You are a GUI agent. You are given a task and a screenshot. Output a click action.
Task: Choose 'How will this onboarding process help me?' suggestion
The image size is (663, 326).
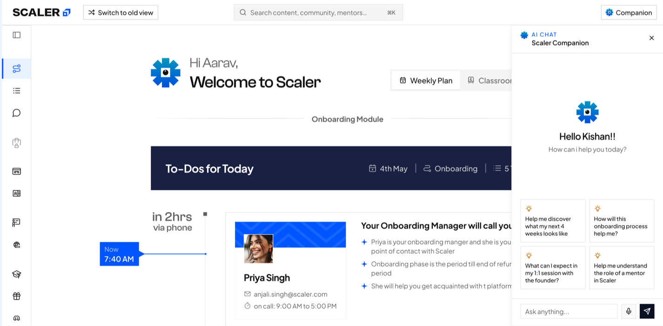pos(622,221)
